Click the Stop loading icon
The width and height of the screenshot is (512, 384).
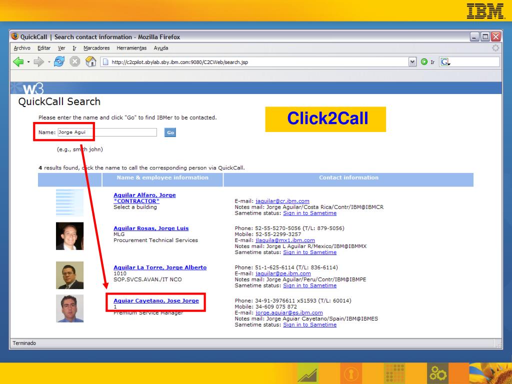[x=75, y=61]
